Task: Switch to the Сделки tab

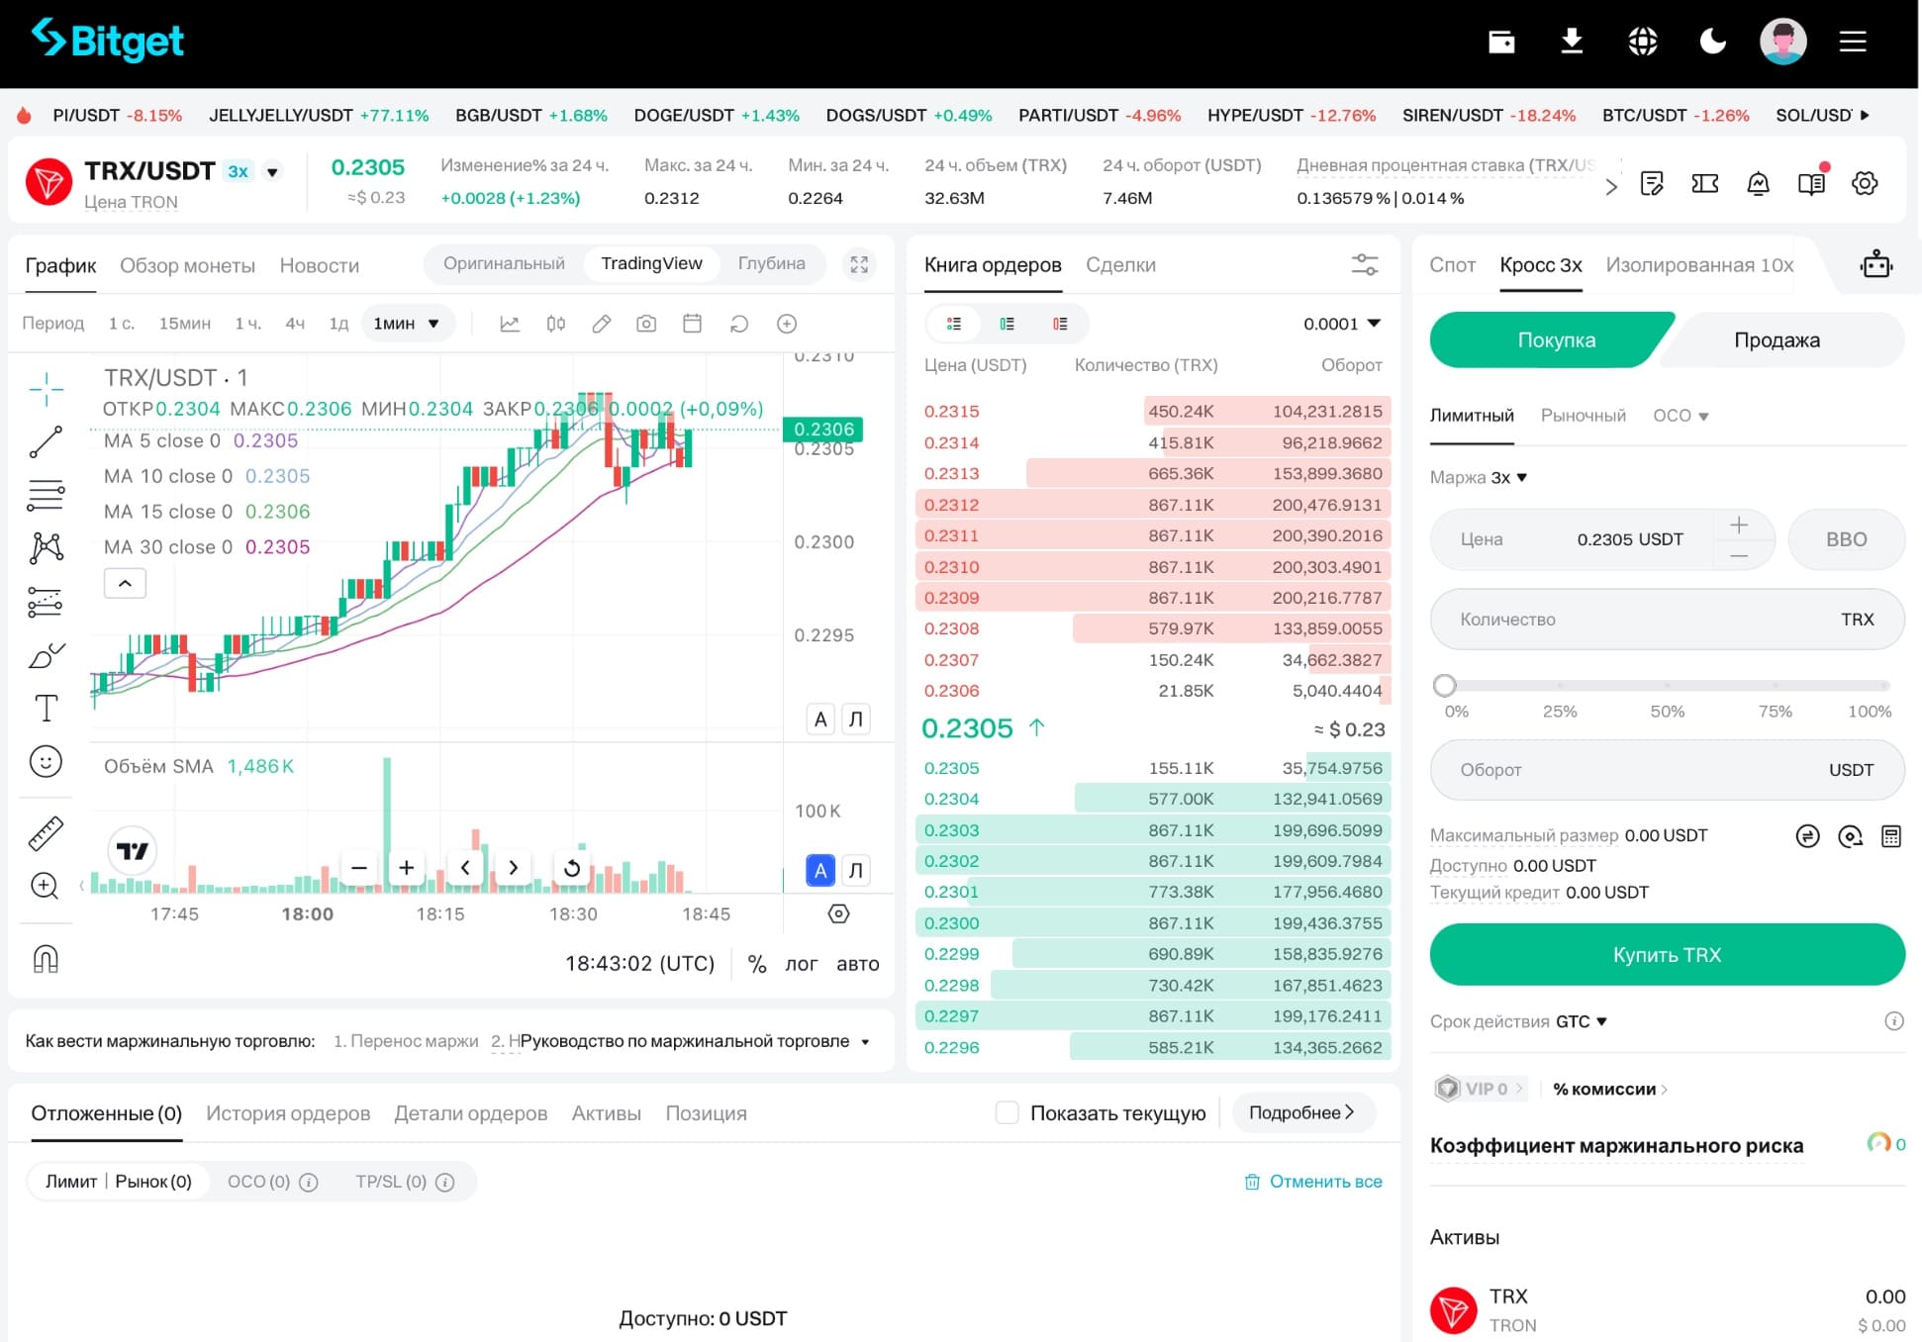Action: pyautogui.click(x=1120, y=264)
